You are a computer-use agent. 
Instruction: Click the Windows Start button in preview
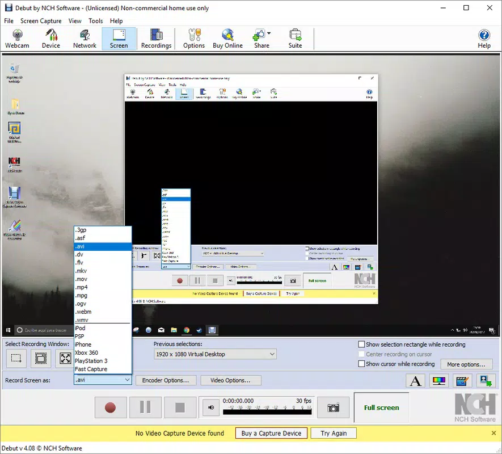tap(9, 330)
